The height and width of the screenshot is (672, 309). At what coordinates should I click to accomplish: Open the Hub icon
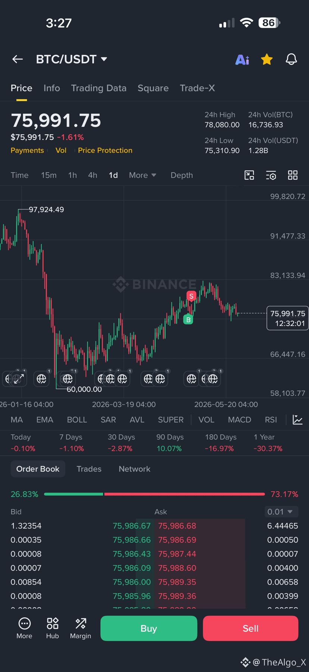click(x=53, y=628)
